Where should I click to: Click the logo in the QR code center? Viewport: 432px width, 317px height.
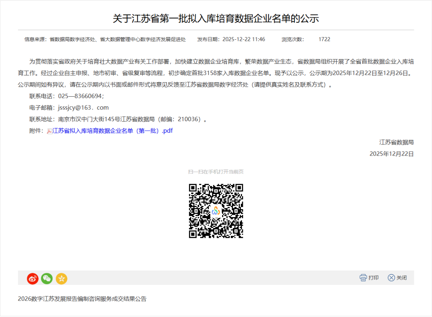[216, 211]
